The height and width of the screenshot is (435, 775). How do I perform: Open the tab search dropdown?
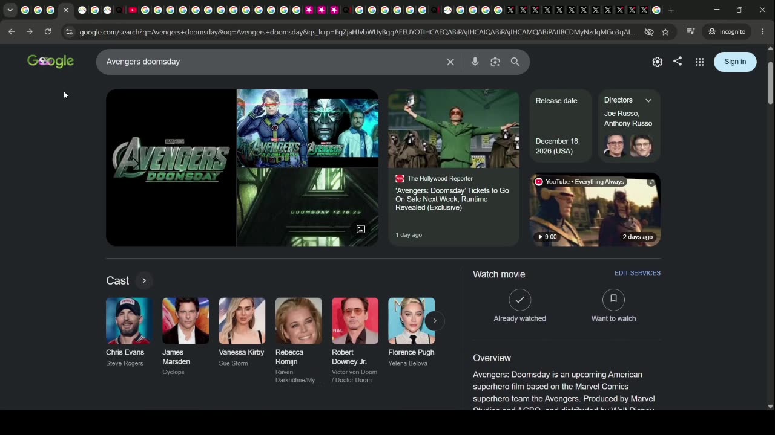10,10
